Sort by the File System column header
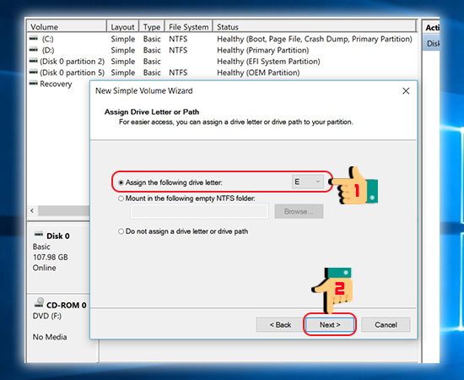The image size is (464, 380). (x=188, y=27)
